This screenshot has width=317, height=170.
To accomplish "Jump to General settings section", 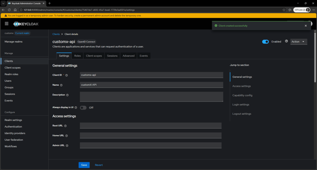I will (x=242, y=77).
